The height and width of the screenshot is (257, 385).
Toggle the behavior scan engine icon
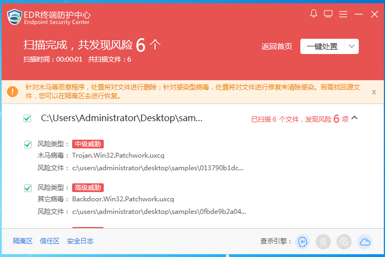[x=343, y=241]
